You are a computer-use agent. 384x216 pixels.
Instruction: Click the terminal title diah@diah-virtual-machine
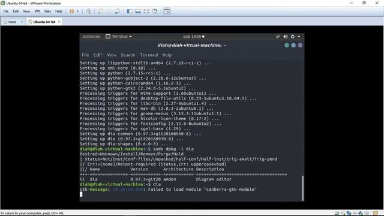[x=192, y=46]
